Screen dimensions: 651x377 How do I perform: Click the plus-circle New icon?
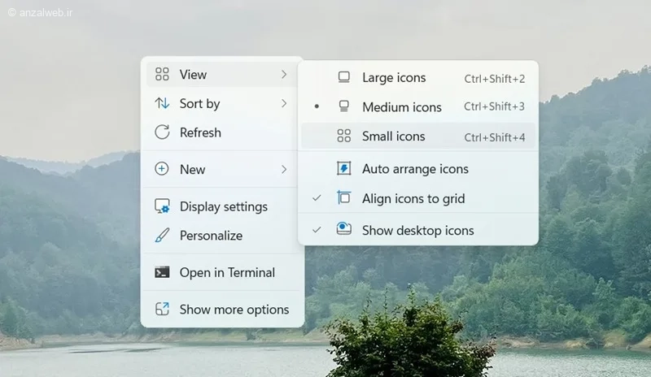(x=161, y=169)
